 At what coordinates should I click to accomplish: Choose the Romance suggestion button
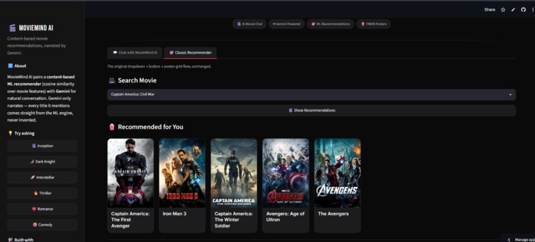tap(42, 209)
